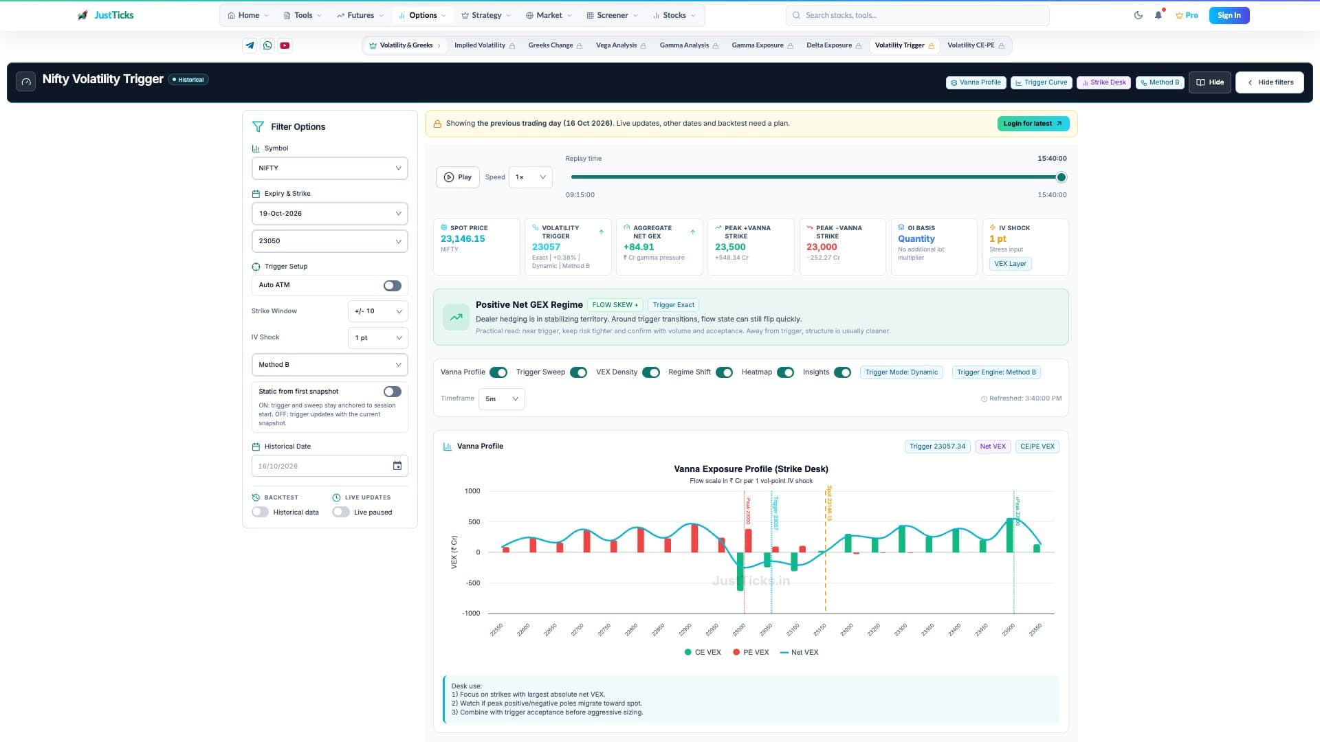Open the Strike Window dropdown
The width and height of the screenshot is (1320, 742).
tap(378, 311)
